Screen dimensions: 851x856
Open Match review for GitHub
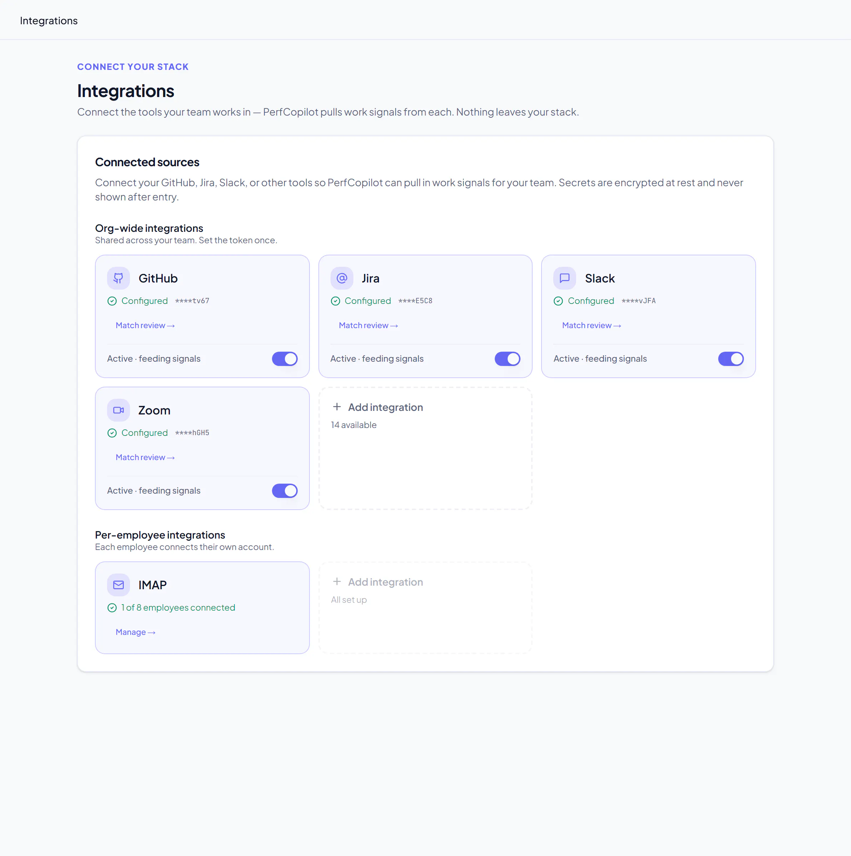(145, 325)
